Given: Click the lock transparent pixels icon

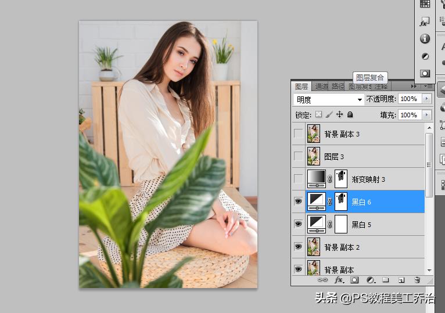Looking at the screenshot, I should 319,114.
